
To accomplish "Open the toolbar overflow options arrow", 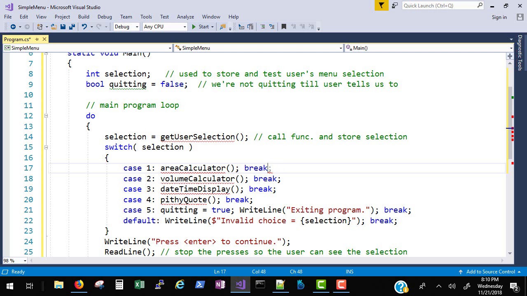I will (319, 28).
